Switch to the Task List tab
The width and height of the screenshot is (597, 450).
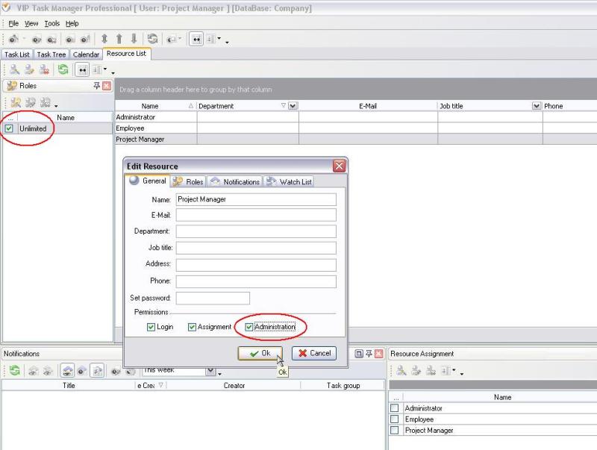(16, 54)
